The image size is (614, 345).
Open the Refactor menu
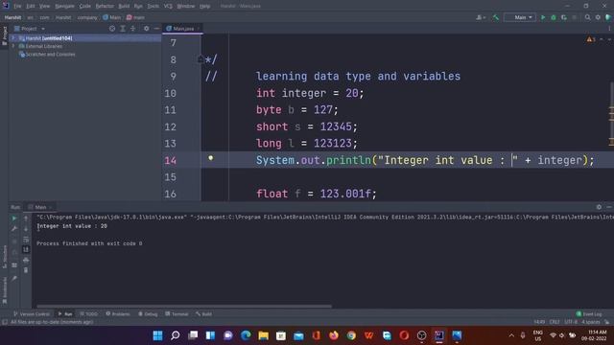[x=105, y=7]
